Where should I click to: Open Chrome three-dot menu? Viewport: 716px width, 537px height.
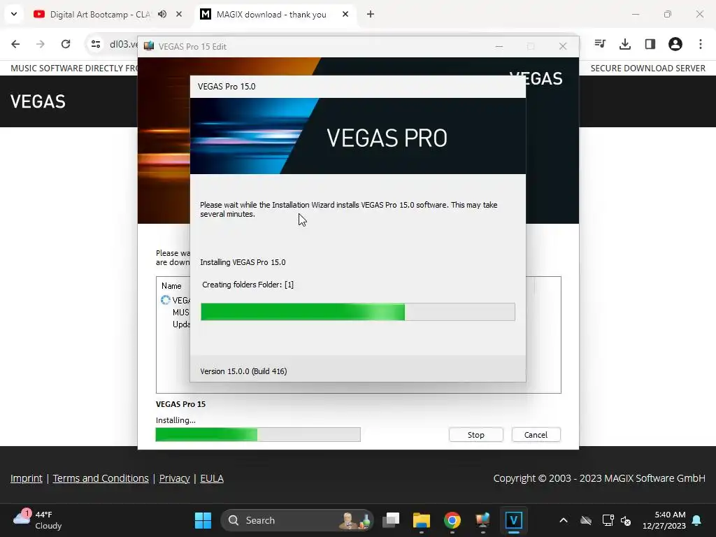pos(701,44)
